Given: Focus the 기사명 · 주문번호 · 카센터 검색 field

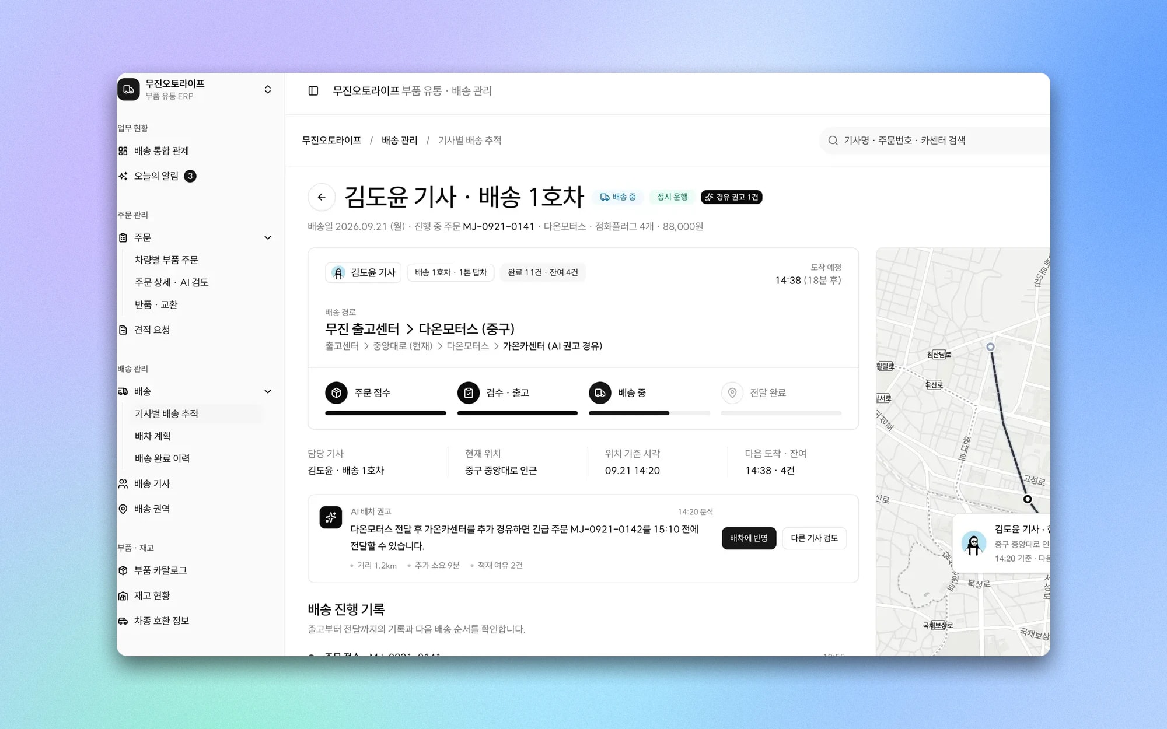Looking at the screenshot, I should point(935,141).
